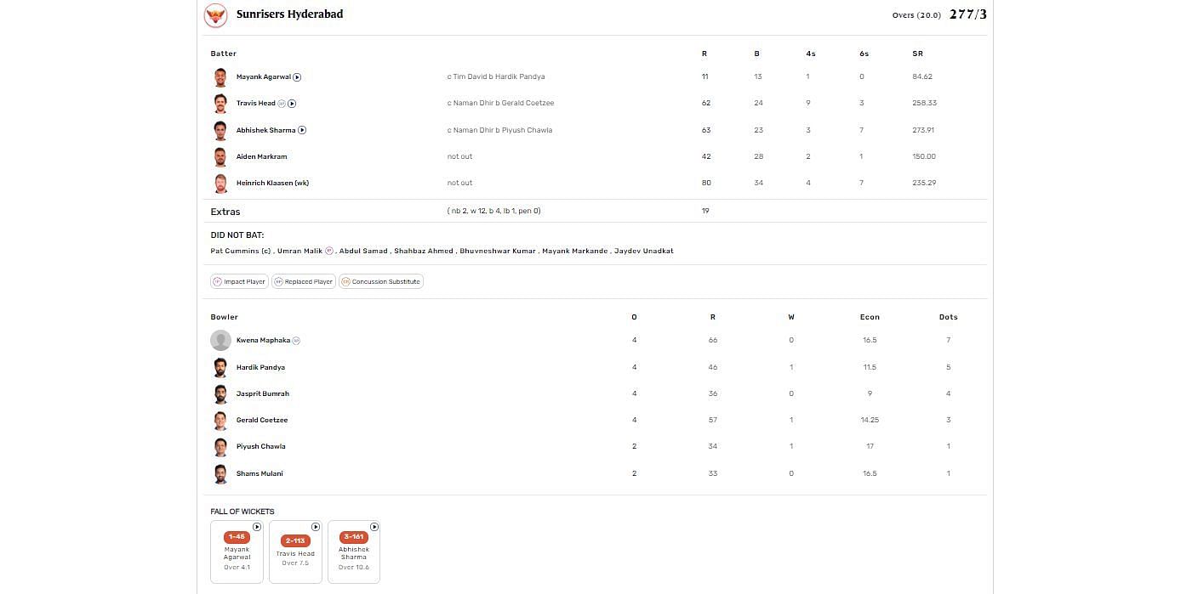
Task: Click the Sunrisers Hyderabad team logo
Action: pyautogui.click(x=216, y=14)
